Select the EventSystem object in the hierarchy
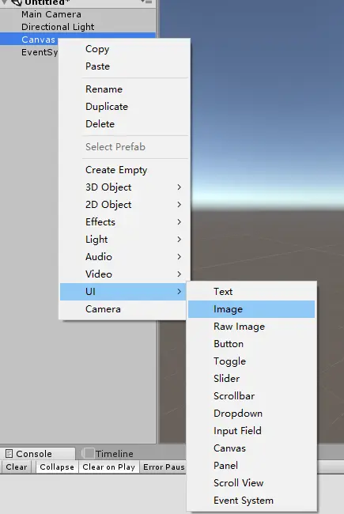Image resolution: width=344 pixels, height=514 pixels. pyautogui.click(x=29, y=52)
